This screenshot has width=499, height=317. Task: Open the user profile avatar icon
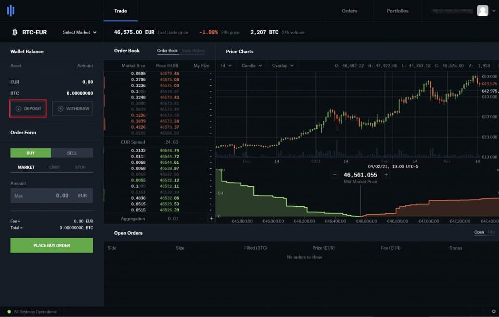click(482, 11)
